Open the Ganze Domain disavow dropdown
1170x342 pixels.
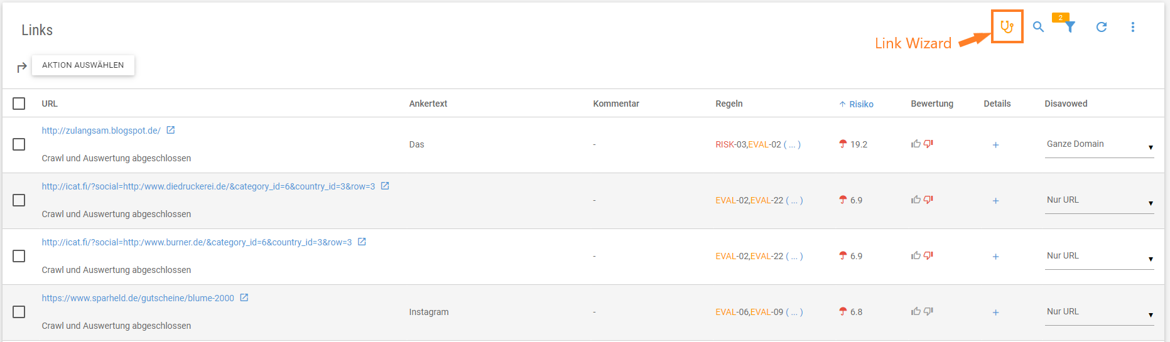1099,146
